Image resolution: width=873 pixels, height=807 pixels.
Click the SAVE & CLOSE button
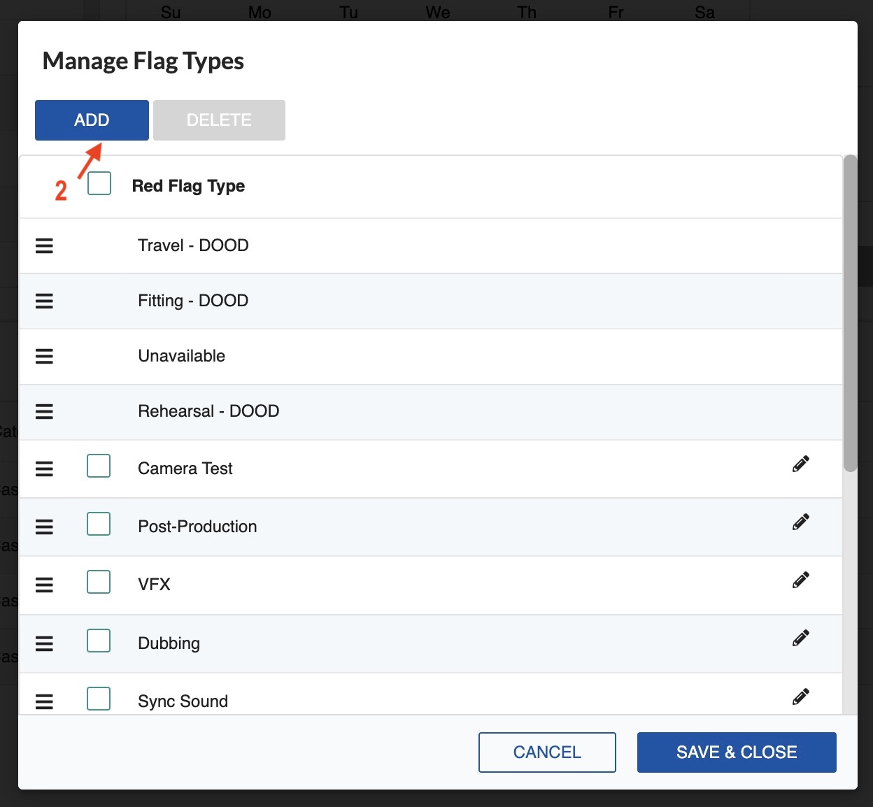736,752
